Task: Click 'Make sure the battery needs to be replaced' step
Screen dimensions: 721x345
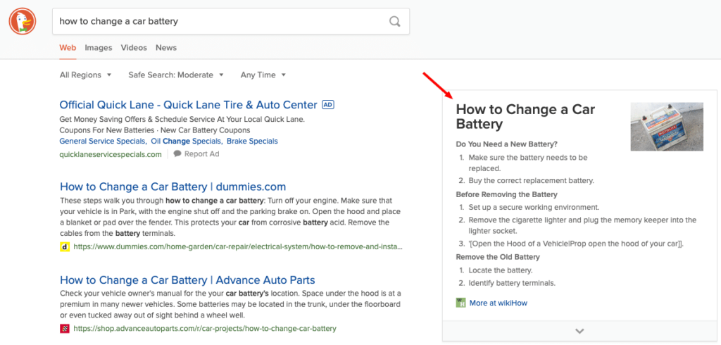Action: point(528,163)
